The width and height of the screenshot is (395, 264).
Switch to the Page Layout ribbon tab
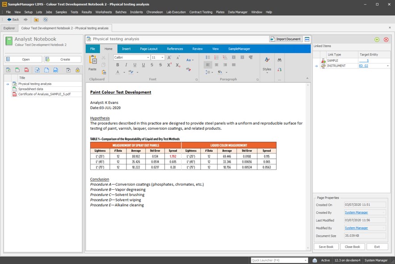coord(148,49)
